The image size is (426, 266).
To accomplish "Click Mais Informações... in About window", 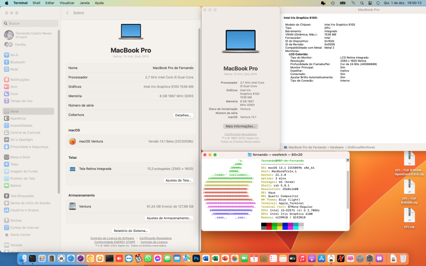I will (240, 126).
